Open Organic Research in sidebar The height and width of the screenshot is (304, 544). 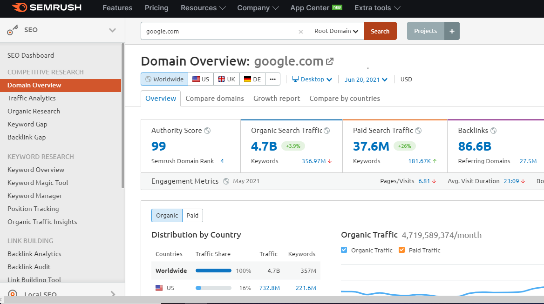click(x=34, y=111)
